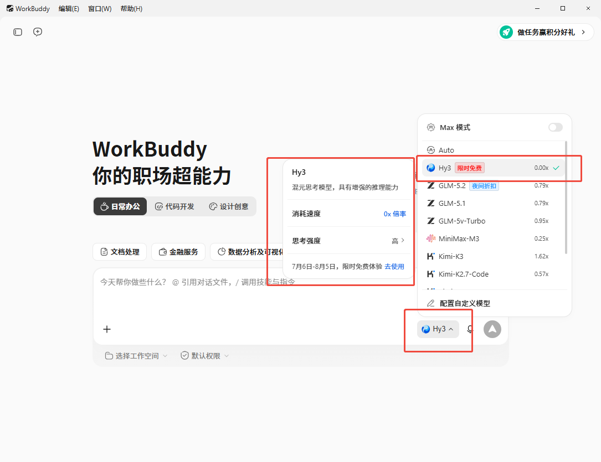Click the pencil icon beside 配置自定义模型

coord(431,303)
